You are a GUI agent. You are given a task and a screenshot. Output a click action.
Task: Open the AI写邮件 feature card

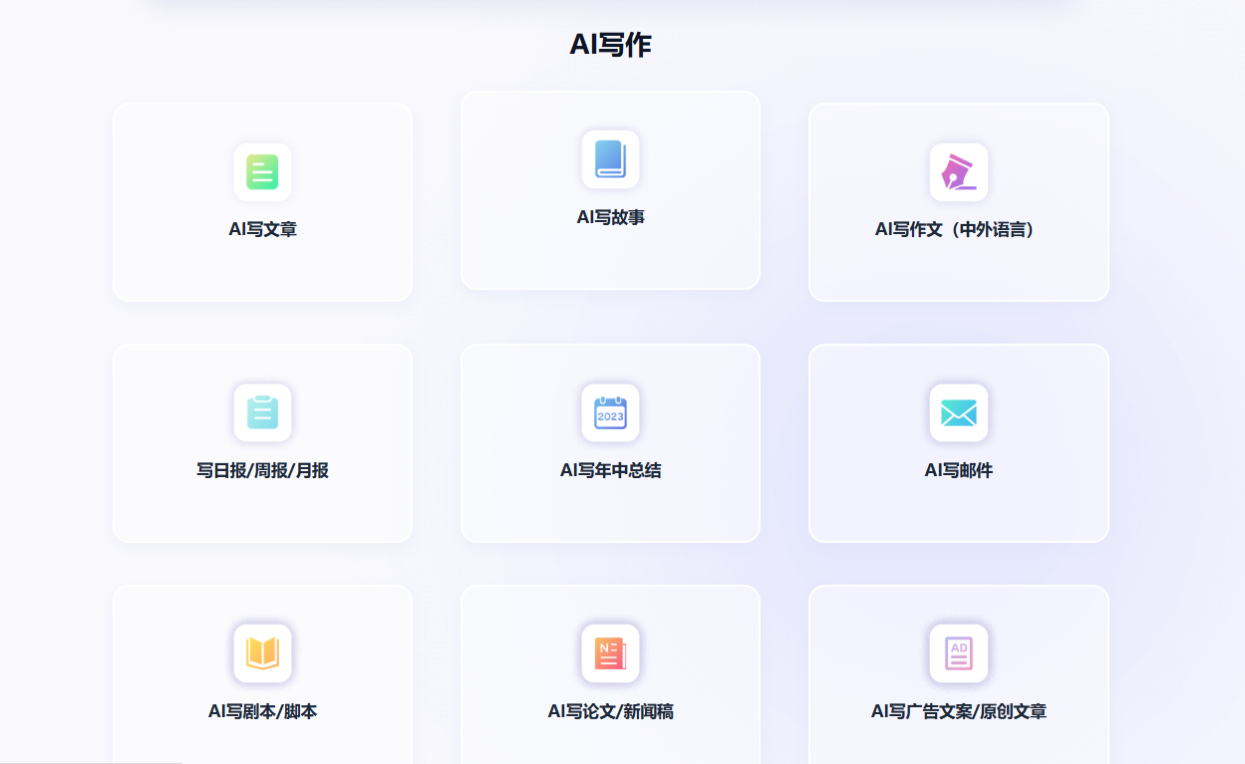[x=958, y=442]
